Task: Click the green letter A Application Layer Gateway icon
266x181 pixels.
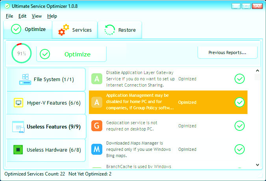Action: (97, 79)
